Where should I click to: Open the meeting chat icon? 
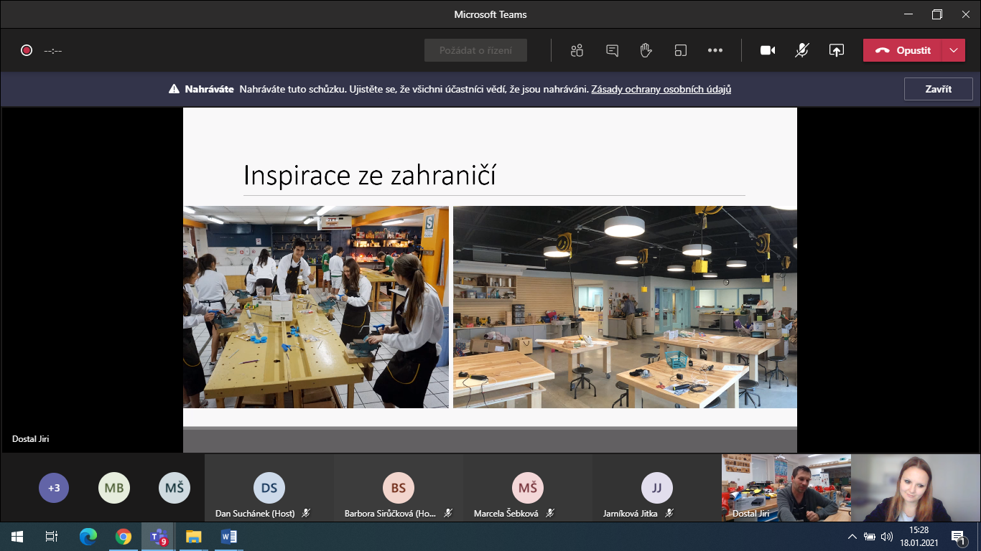point(612,50)
